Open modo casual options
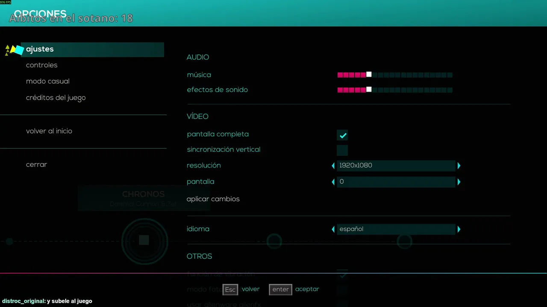547x307 pixels. click(47, 81)
